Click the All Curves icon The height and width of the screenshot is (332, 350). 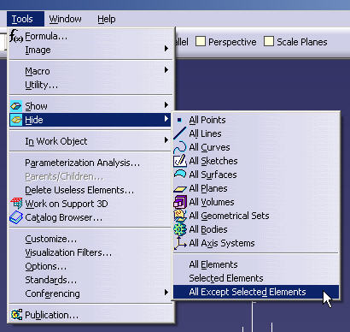click(x=180, y=147)
